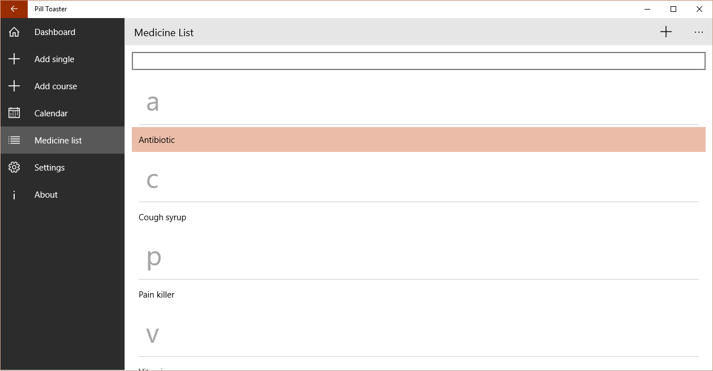This screenshot has height=371, width=713.
Task: Open the About menu label
Action: point(46,195)
